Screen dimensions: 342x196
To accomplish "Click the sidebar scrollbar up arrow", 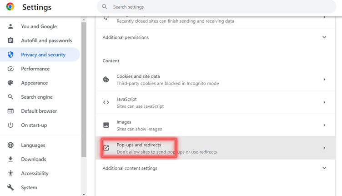I will [x=84, y=20].
